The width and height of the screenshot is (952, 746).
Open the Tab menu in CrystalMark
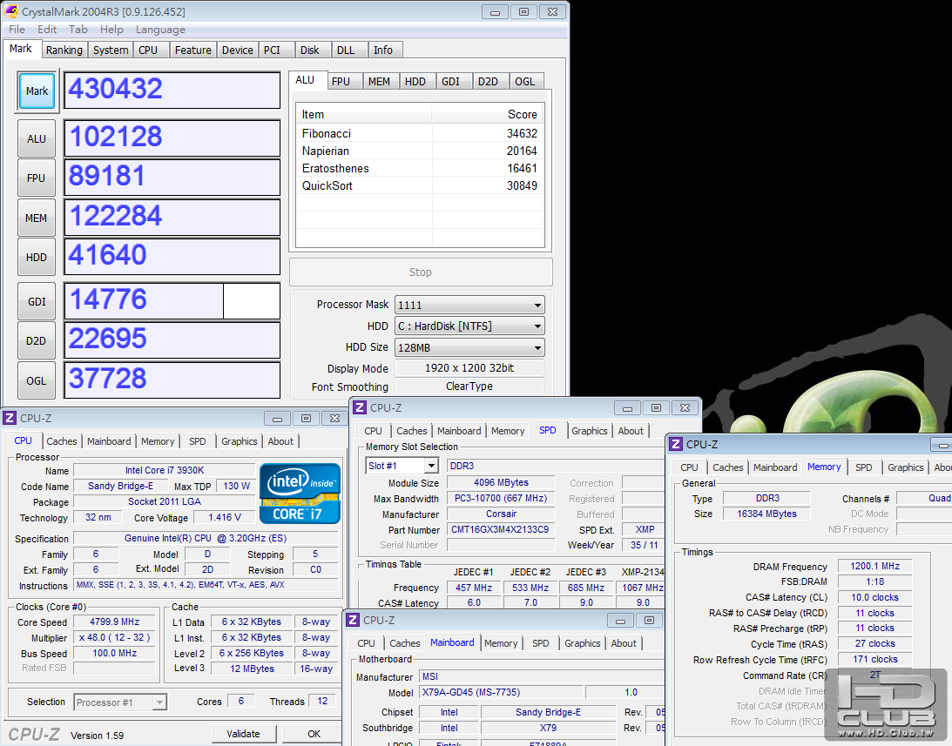[78, 29]
